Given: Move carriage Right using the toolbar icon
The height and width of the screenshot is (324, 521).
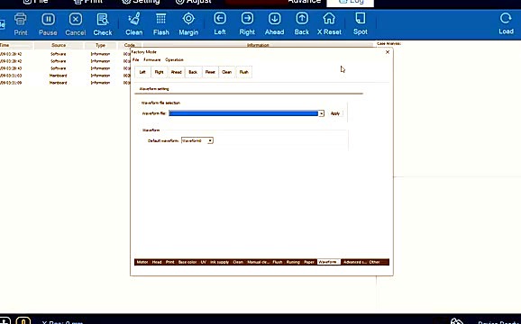Looking at the screenshot, I should click(x=247, y=24).
